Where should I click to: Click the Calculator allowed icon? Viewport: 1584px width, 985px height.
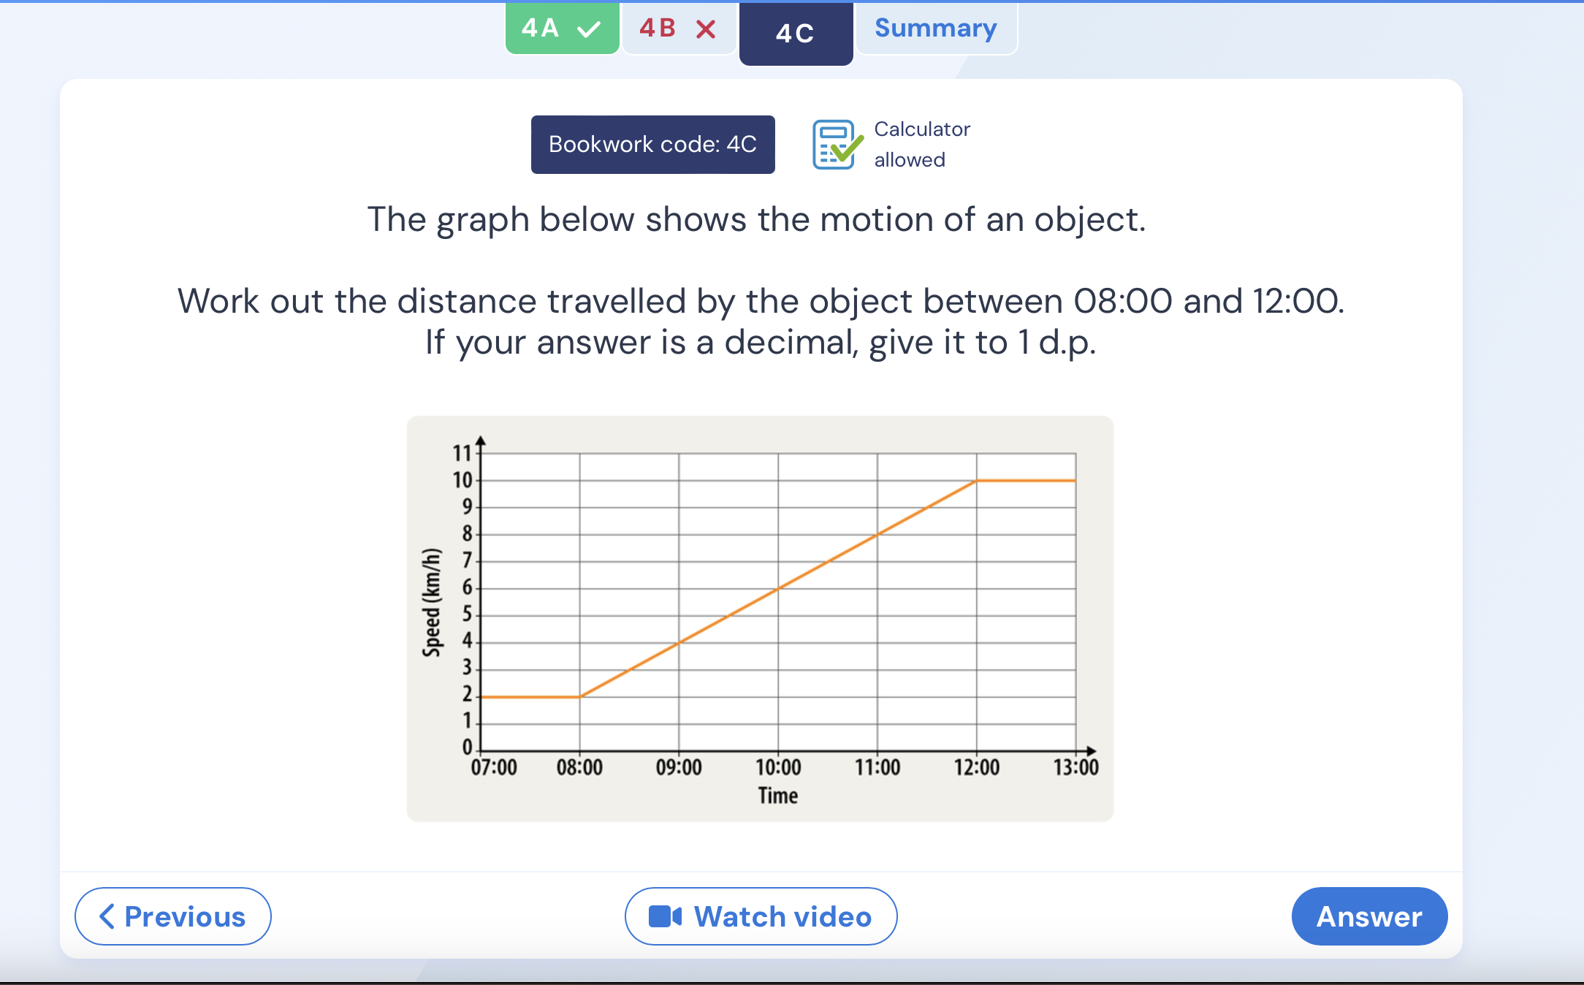pyautogui.click(x=837, y=145)
